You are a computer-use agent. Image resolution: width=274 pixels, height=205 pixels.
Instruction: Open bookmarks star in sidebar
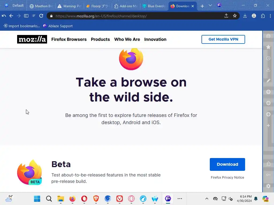coord(268,47)
